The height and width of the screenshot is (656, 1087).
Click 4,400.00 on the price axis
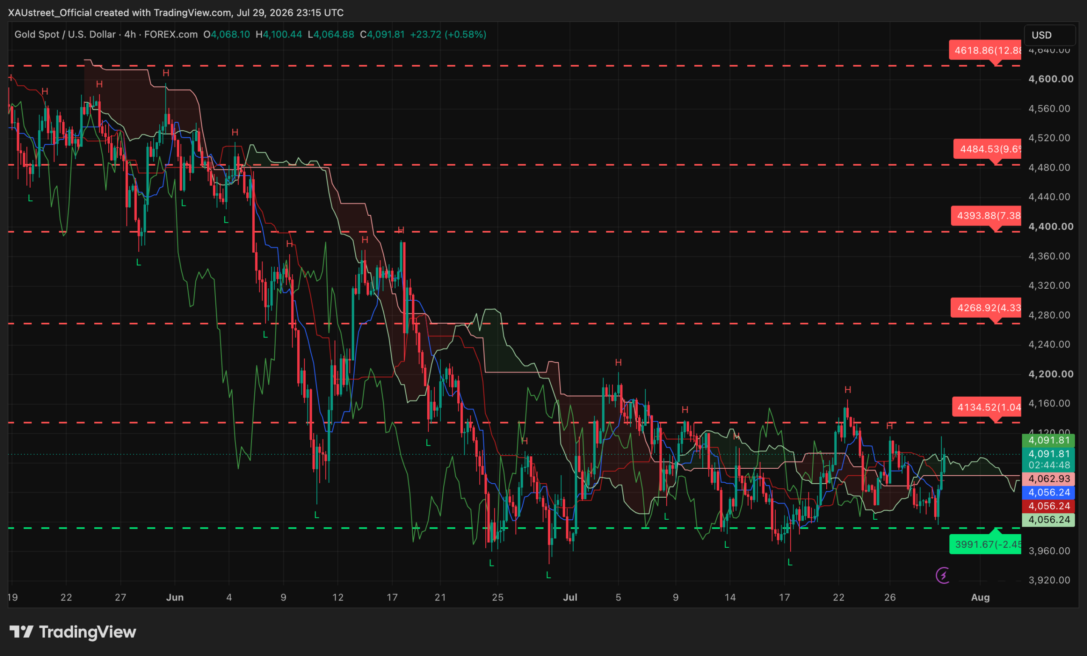point(1051,226)
